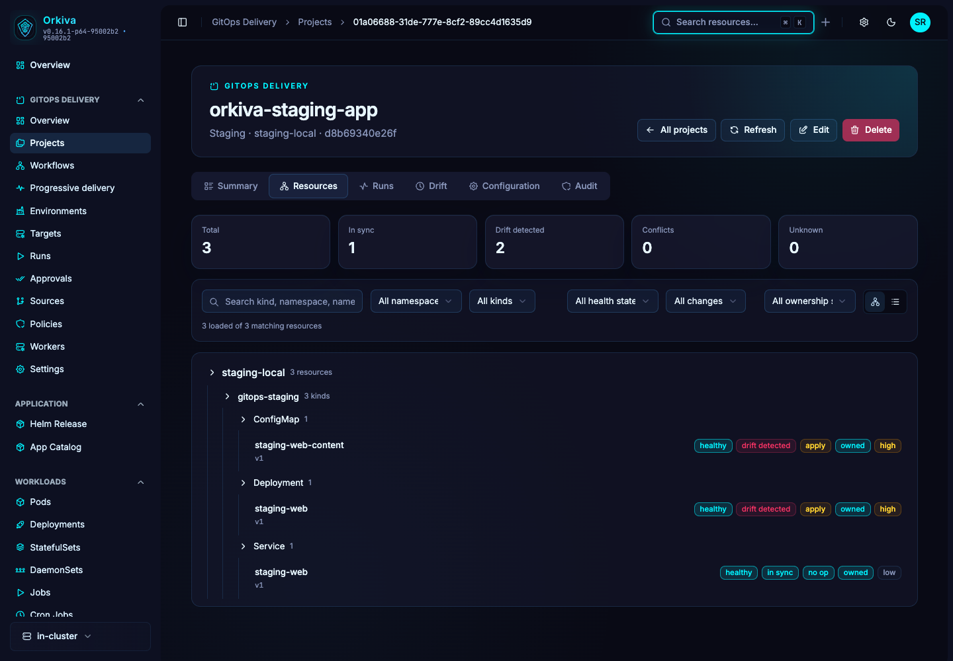
Task: Toggle the staging-local tree group
Action: click(212, 373)
